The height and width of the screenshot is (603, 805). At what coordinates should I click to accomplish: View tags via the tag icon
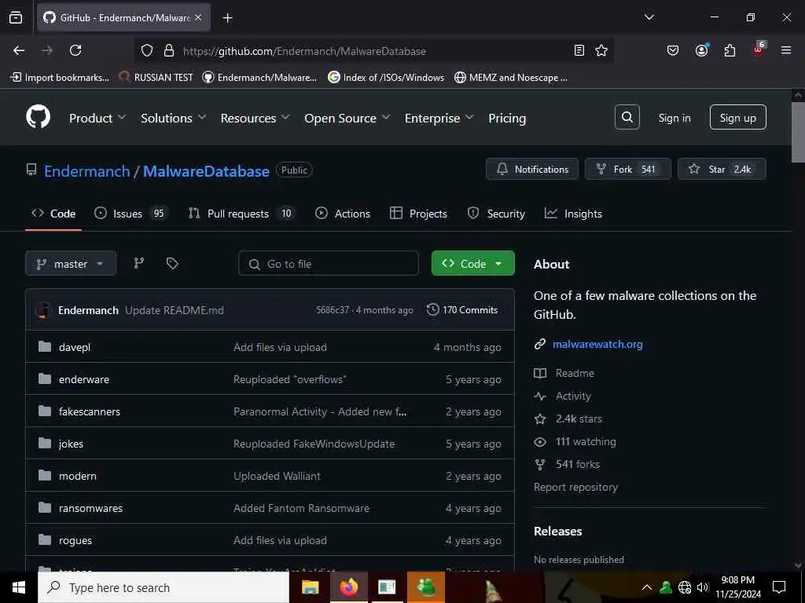click(172, 263)
